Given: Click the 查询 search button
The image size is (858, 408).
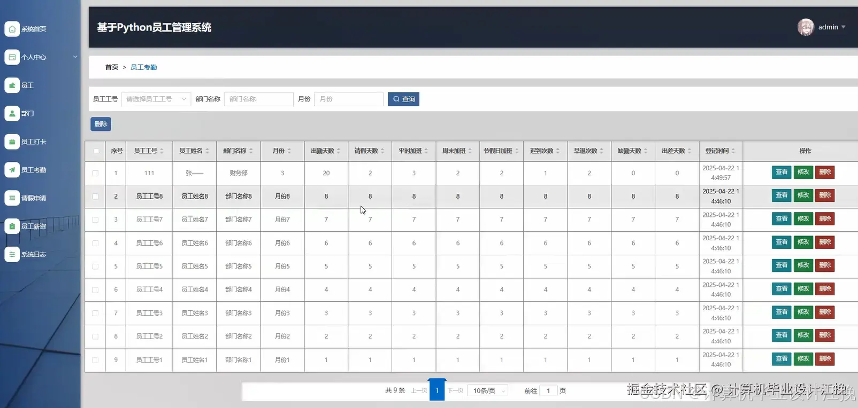Looking at the screenshot, I should [403, 99].
